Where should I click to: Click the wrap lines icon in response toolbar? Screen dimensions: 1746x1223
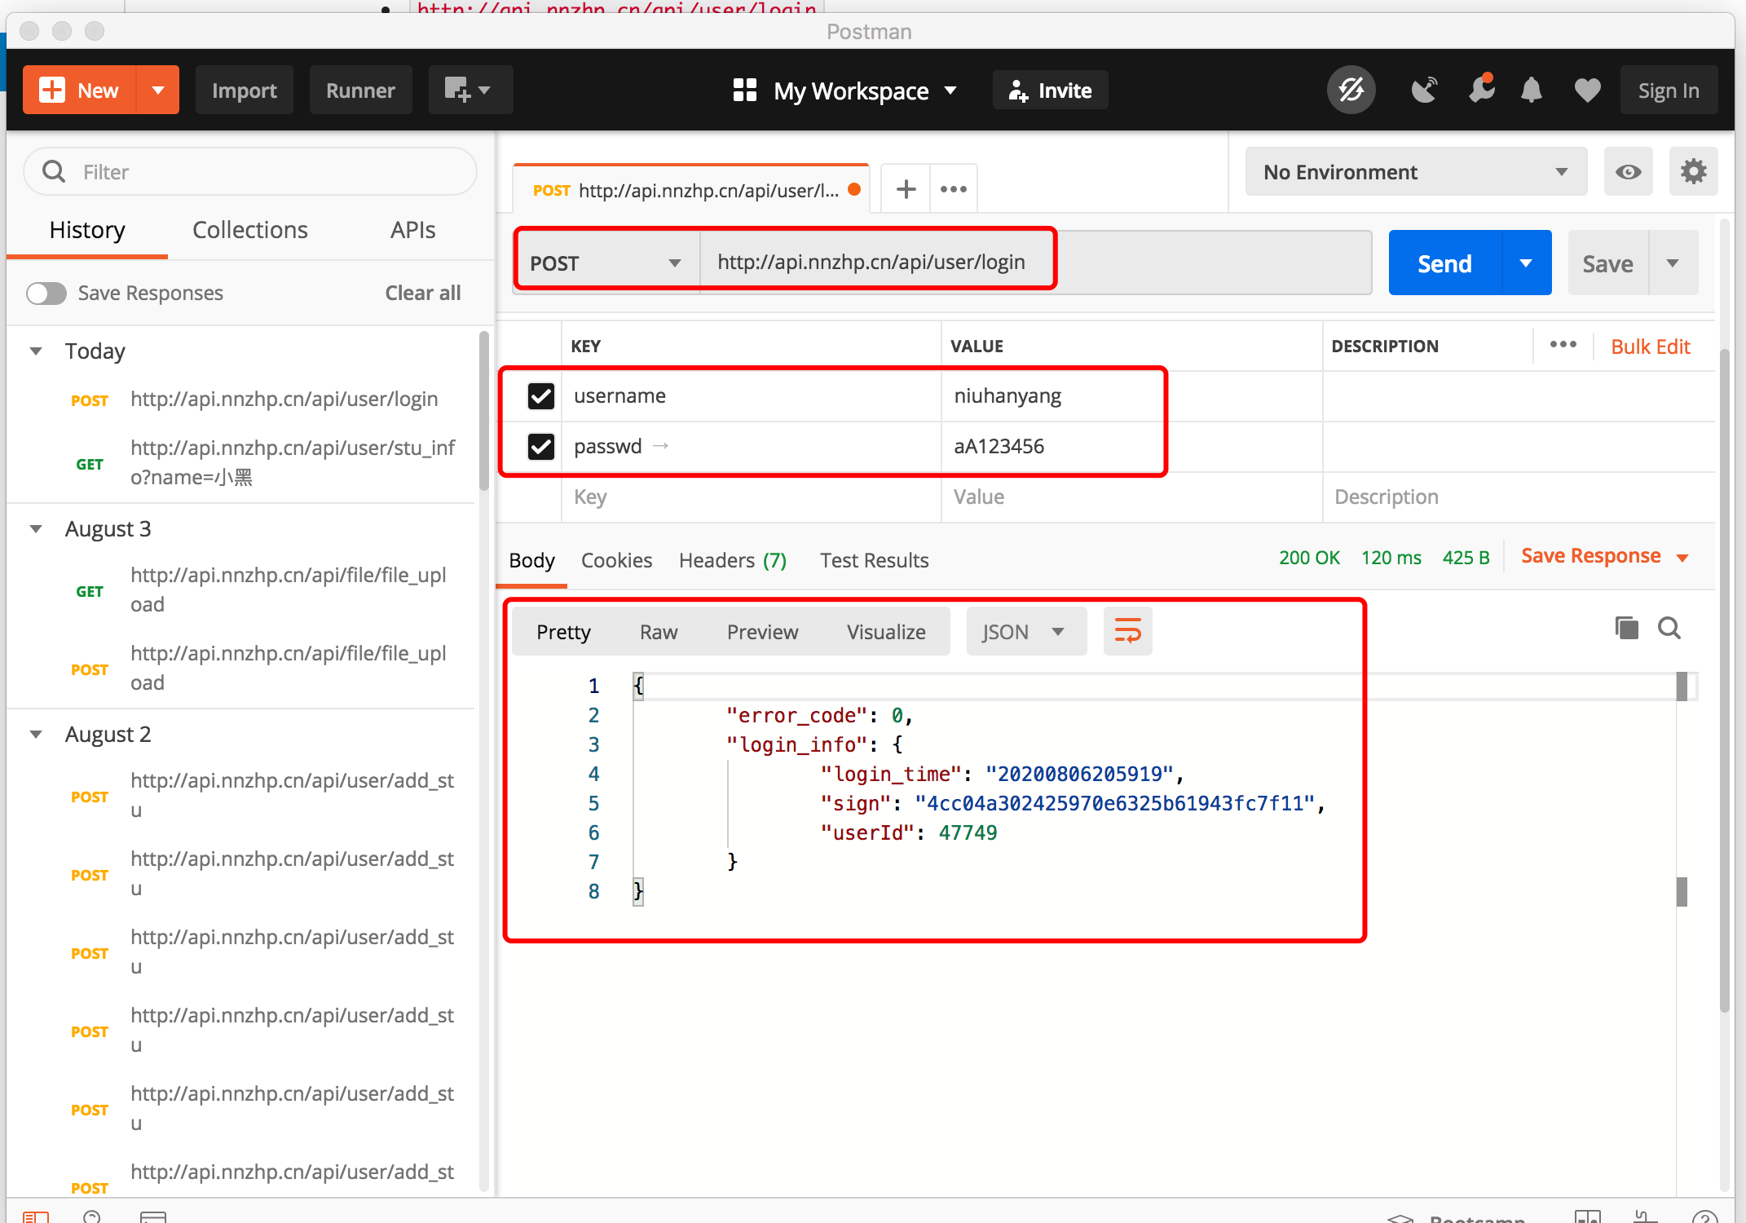[x=1127, y=631]
